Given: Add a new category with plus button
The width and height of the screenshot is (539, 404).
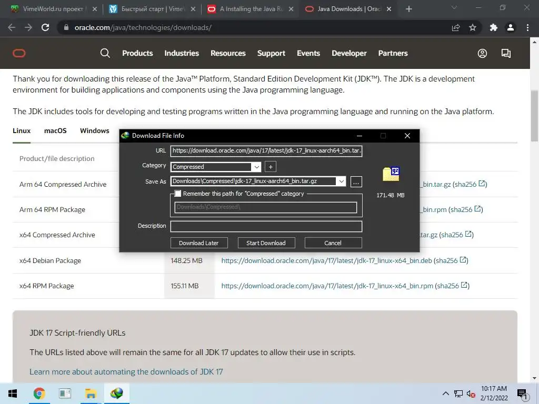Looking at the screenshot, I should [x=271, y=167].
